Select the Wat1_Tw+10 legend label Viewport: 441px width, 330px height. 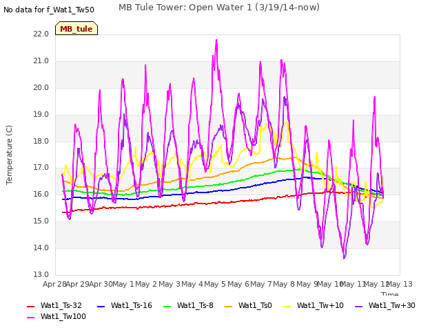click(320, 305)
